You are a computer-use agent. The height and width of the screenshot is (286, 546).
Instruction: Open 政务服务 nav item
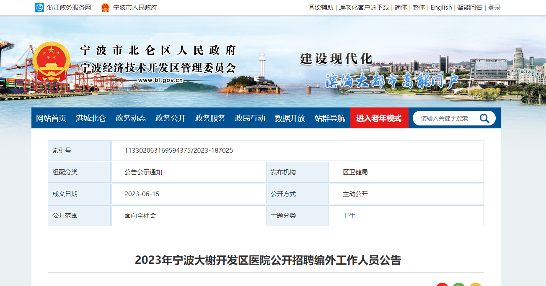[x=210, y=118]
